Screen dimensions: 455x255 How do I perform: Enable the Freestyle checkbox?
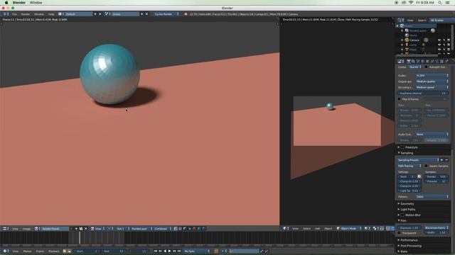pyautogui.click(x=403, y=147)
